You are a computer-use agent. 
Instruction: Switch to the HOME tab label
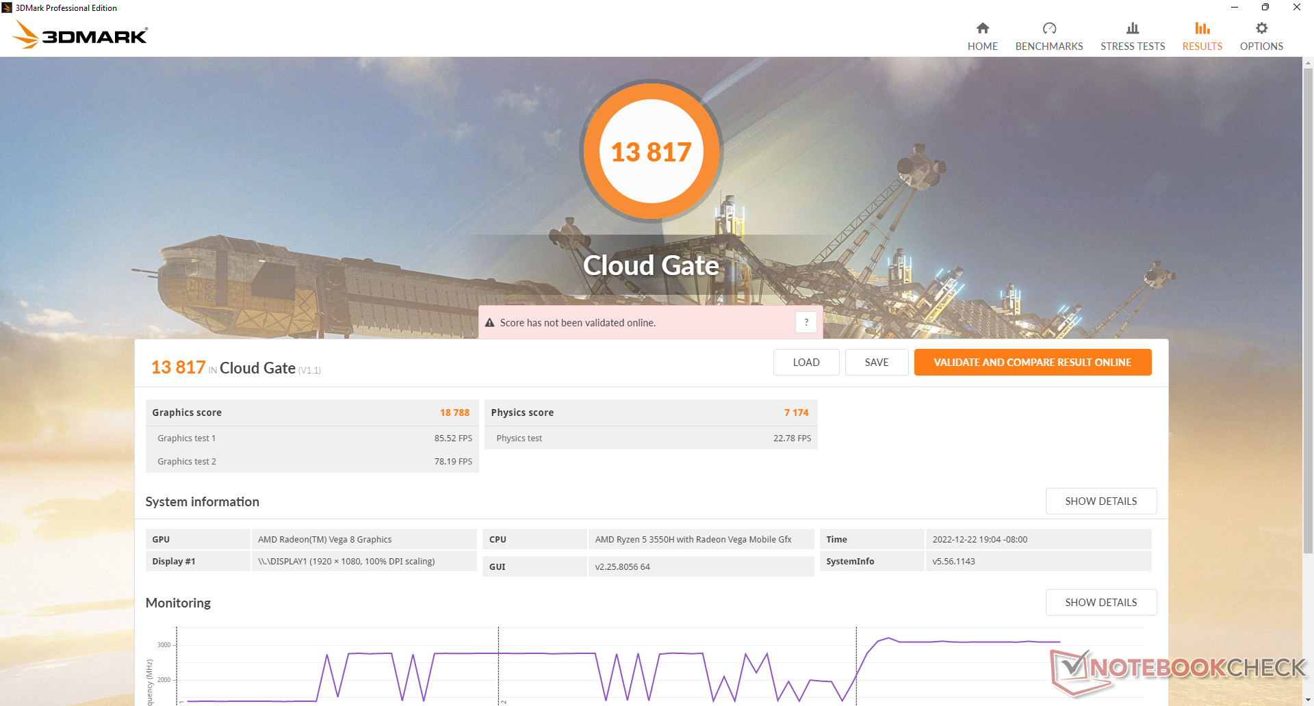point(982,47)
